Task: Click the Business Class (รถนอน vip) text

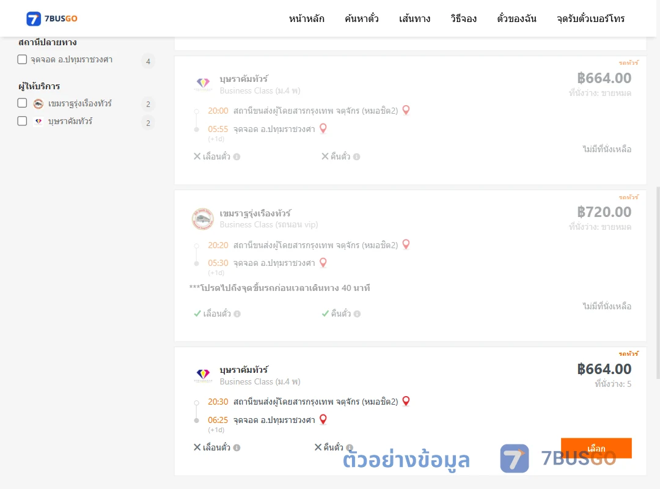Action: [268, 224]
